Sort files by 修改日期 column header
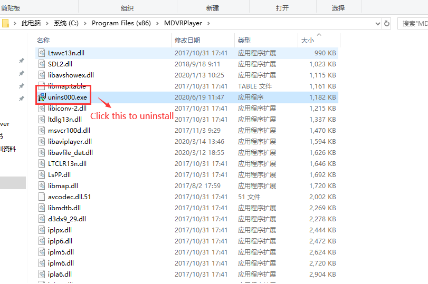The image size is (428, 284). [x=187, y=40]
